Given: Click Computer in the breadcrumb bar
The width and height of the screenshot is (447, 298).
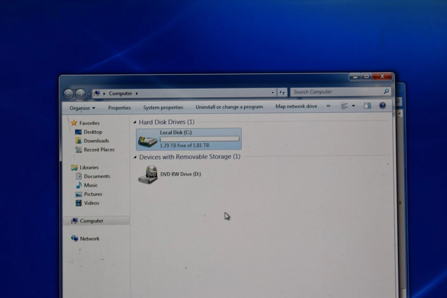Looking at the screenshot, I should click(120, 93).
